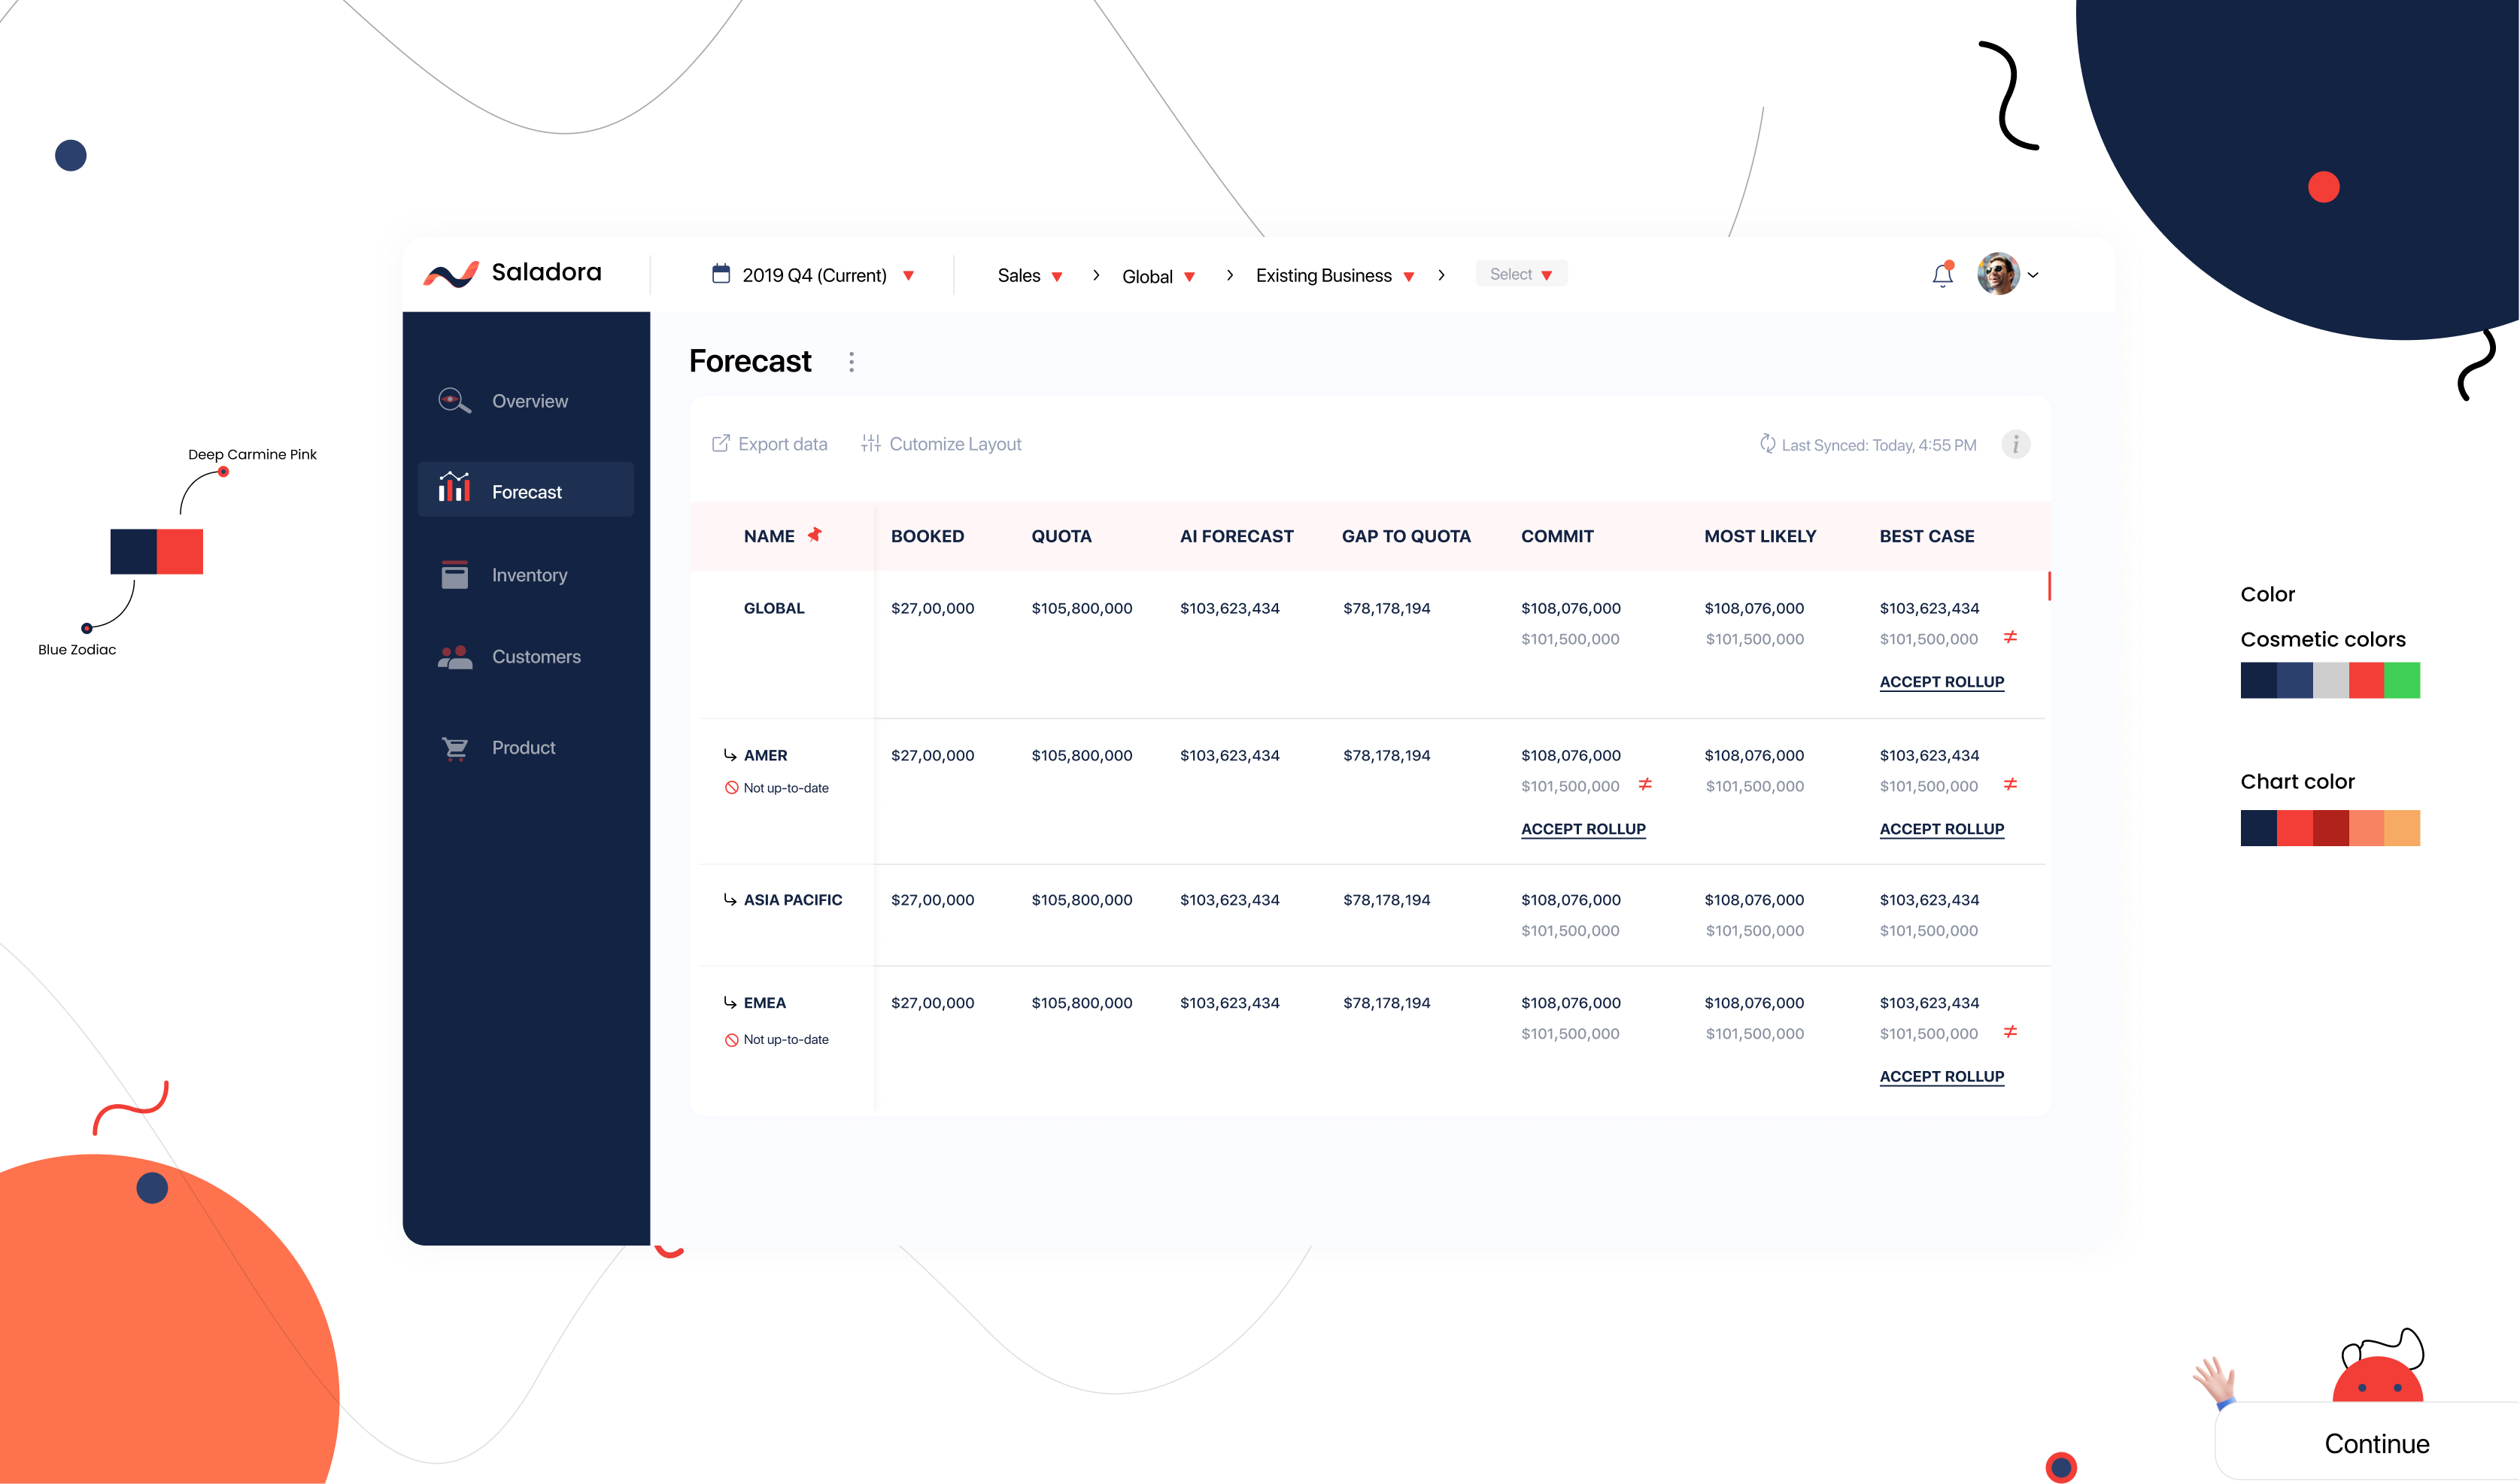Click ACCEPT ROLLUP in the GLOBAL row
The height and width of the screenshot is (1484, 2520).
pos(1941,682)
